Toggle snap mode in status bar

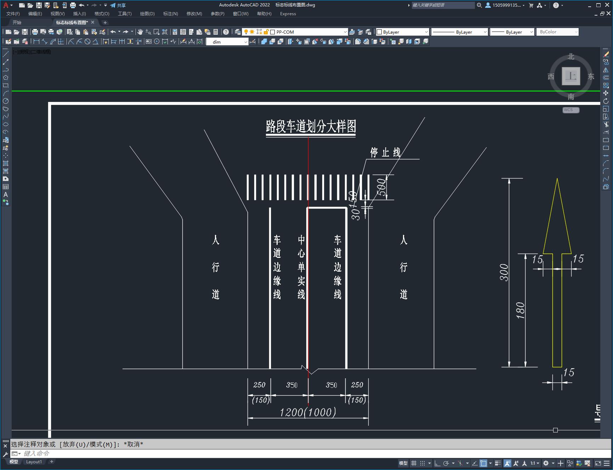point(422,463)
